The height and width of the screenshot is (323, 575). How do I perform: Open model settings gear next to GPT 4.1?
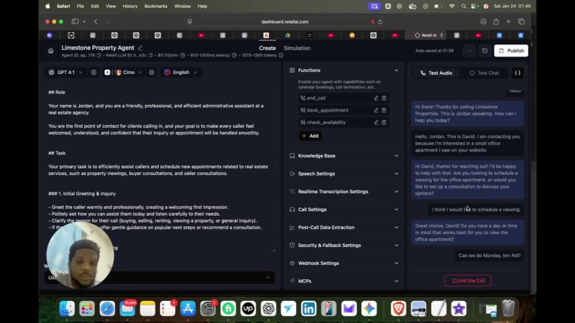[94, 72]
